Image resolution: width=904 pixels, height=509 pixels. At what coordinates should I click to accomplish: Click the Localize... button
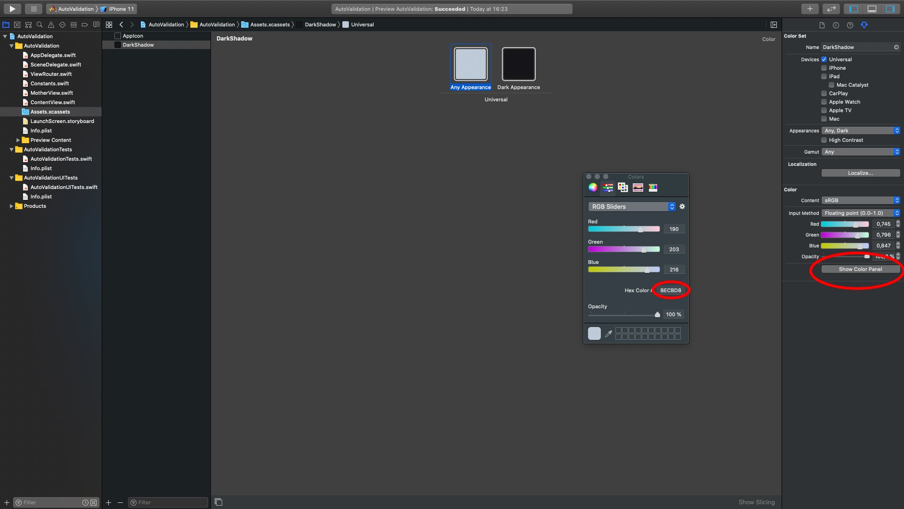(860, 173)
